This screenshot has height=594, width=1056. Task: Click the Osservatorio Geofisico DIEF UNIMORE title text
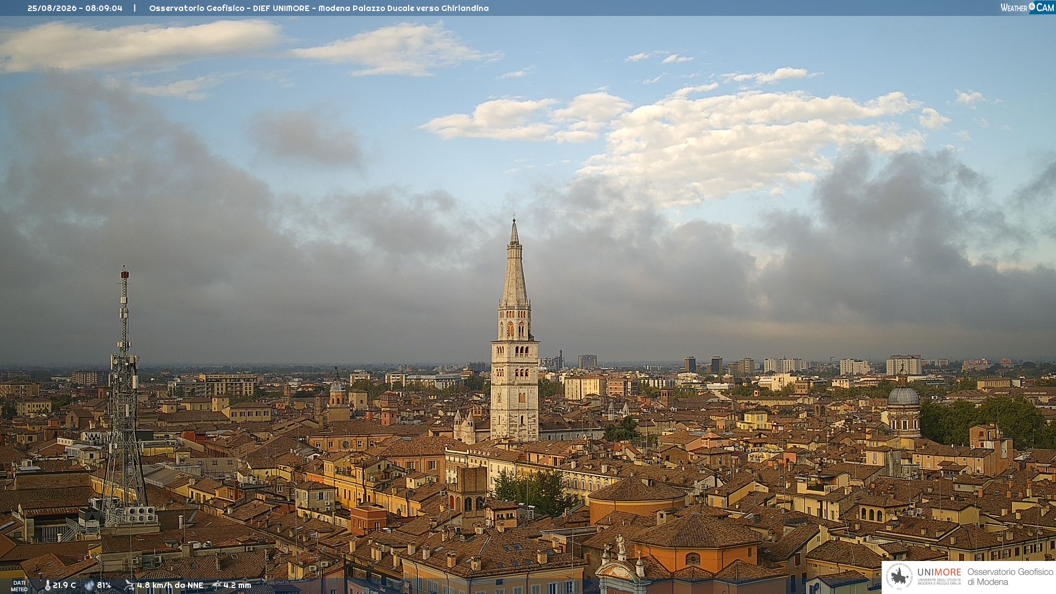[319, 8]
